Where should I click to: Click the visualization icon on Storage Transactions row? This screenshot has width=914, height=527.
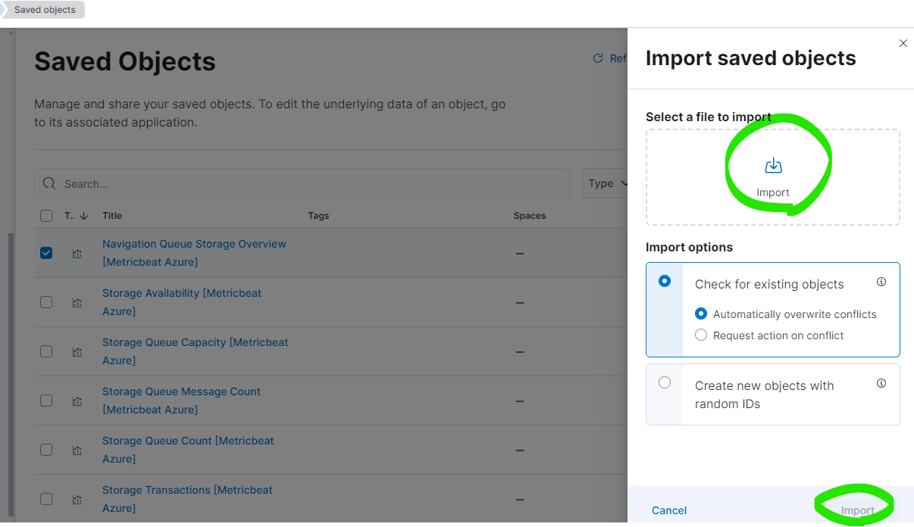[x=77, y=499]
